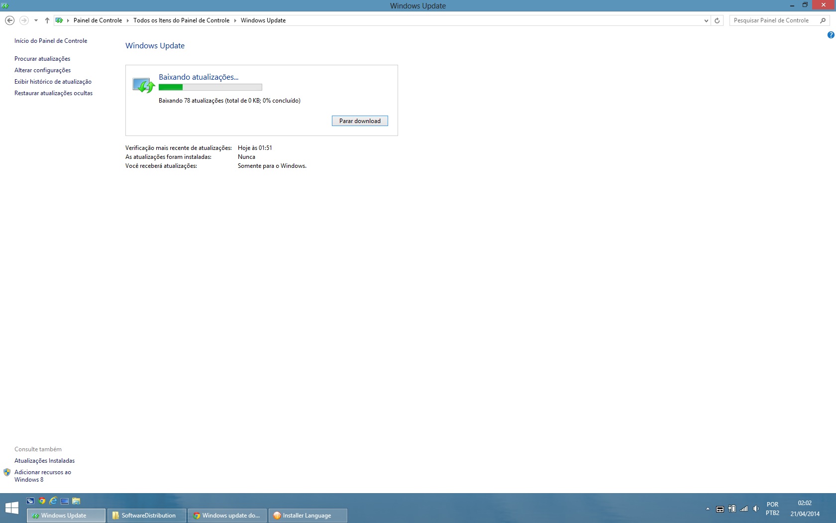The width and height of the screenshot is (836, 523).
Task: Restore down the Windows Update window
Action: [x=805, y=5]
